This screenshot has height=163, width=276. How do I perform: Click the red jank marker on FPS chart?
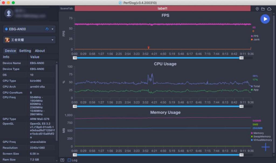pos(149,47)
